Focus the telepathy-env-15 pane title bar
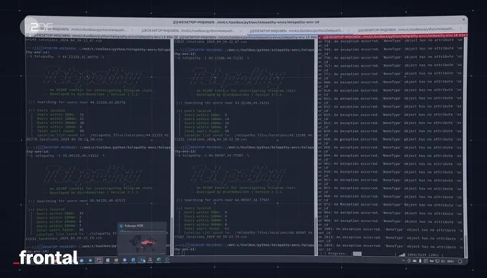The width and height of the screenshot is (487, 278). [x=246, y=37]
